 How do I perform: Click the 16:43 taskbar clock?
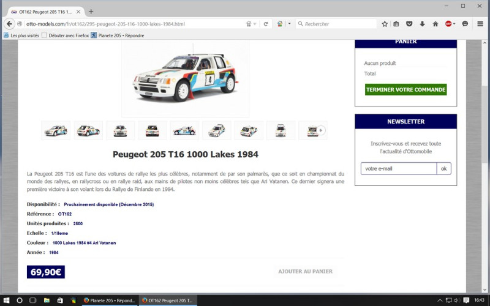(x=479, y=300)
